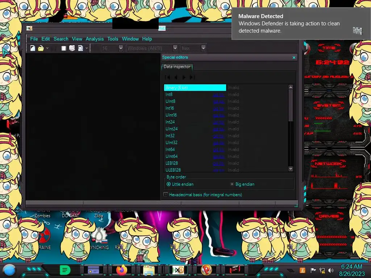Click the network icon in system tray

(x=322, y=270)
